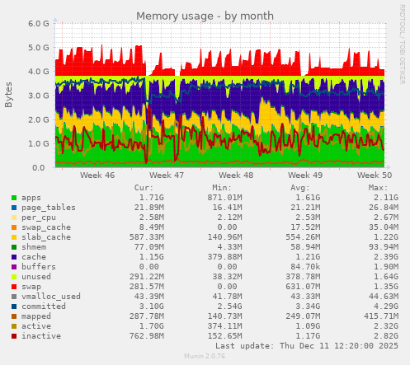Click the '3.0 G' y-axis label
Screen dimensions: 410x365
[x=39, y=96]
